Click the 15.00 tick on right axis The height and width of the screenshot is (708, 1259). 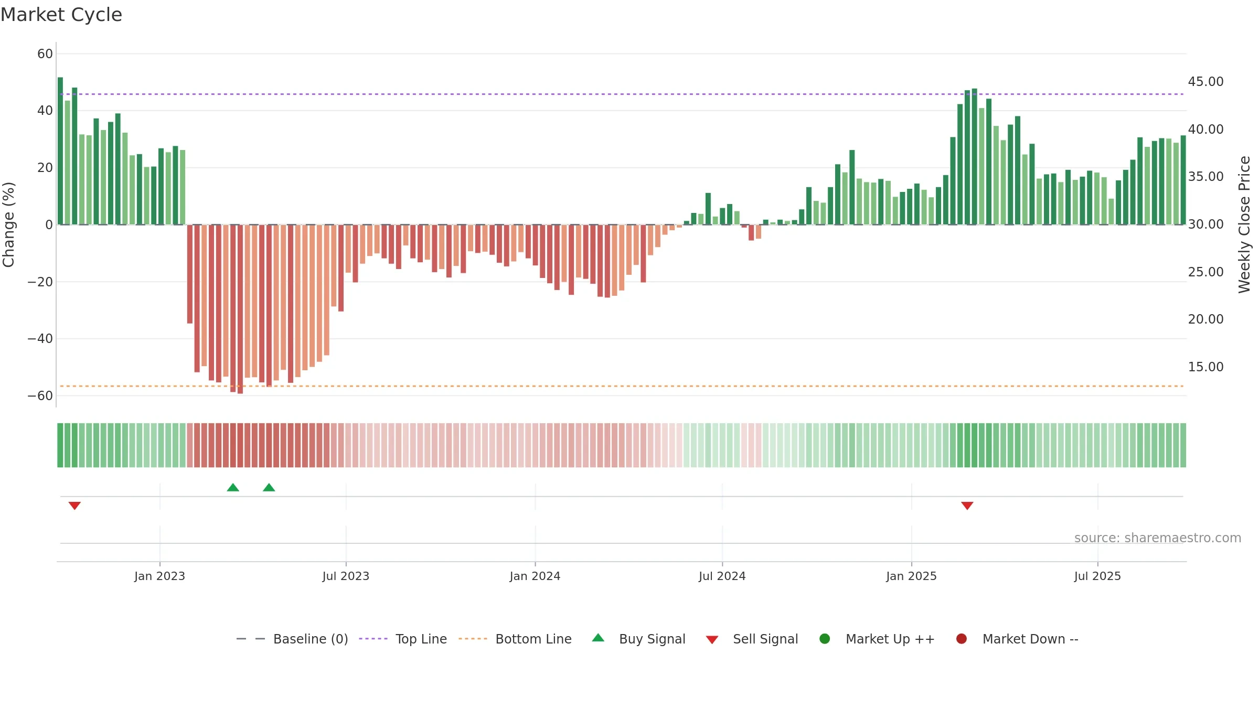click(x=1205, y=367)
